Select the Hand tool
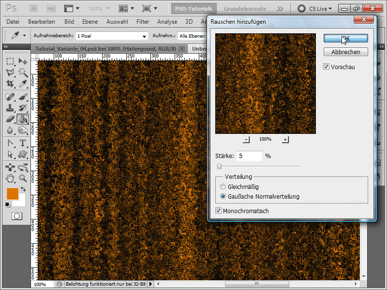The width and height of the screenshot is (387, 290). 10,178
